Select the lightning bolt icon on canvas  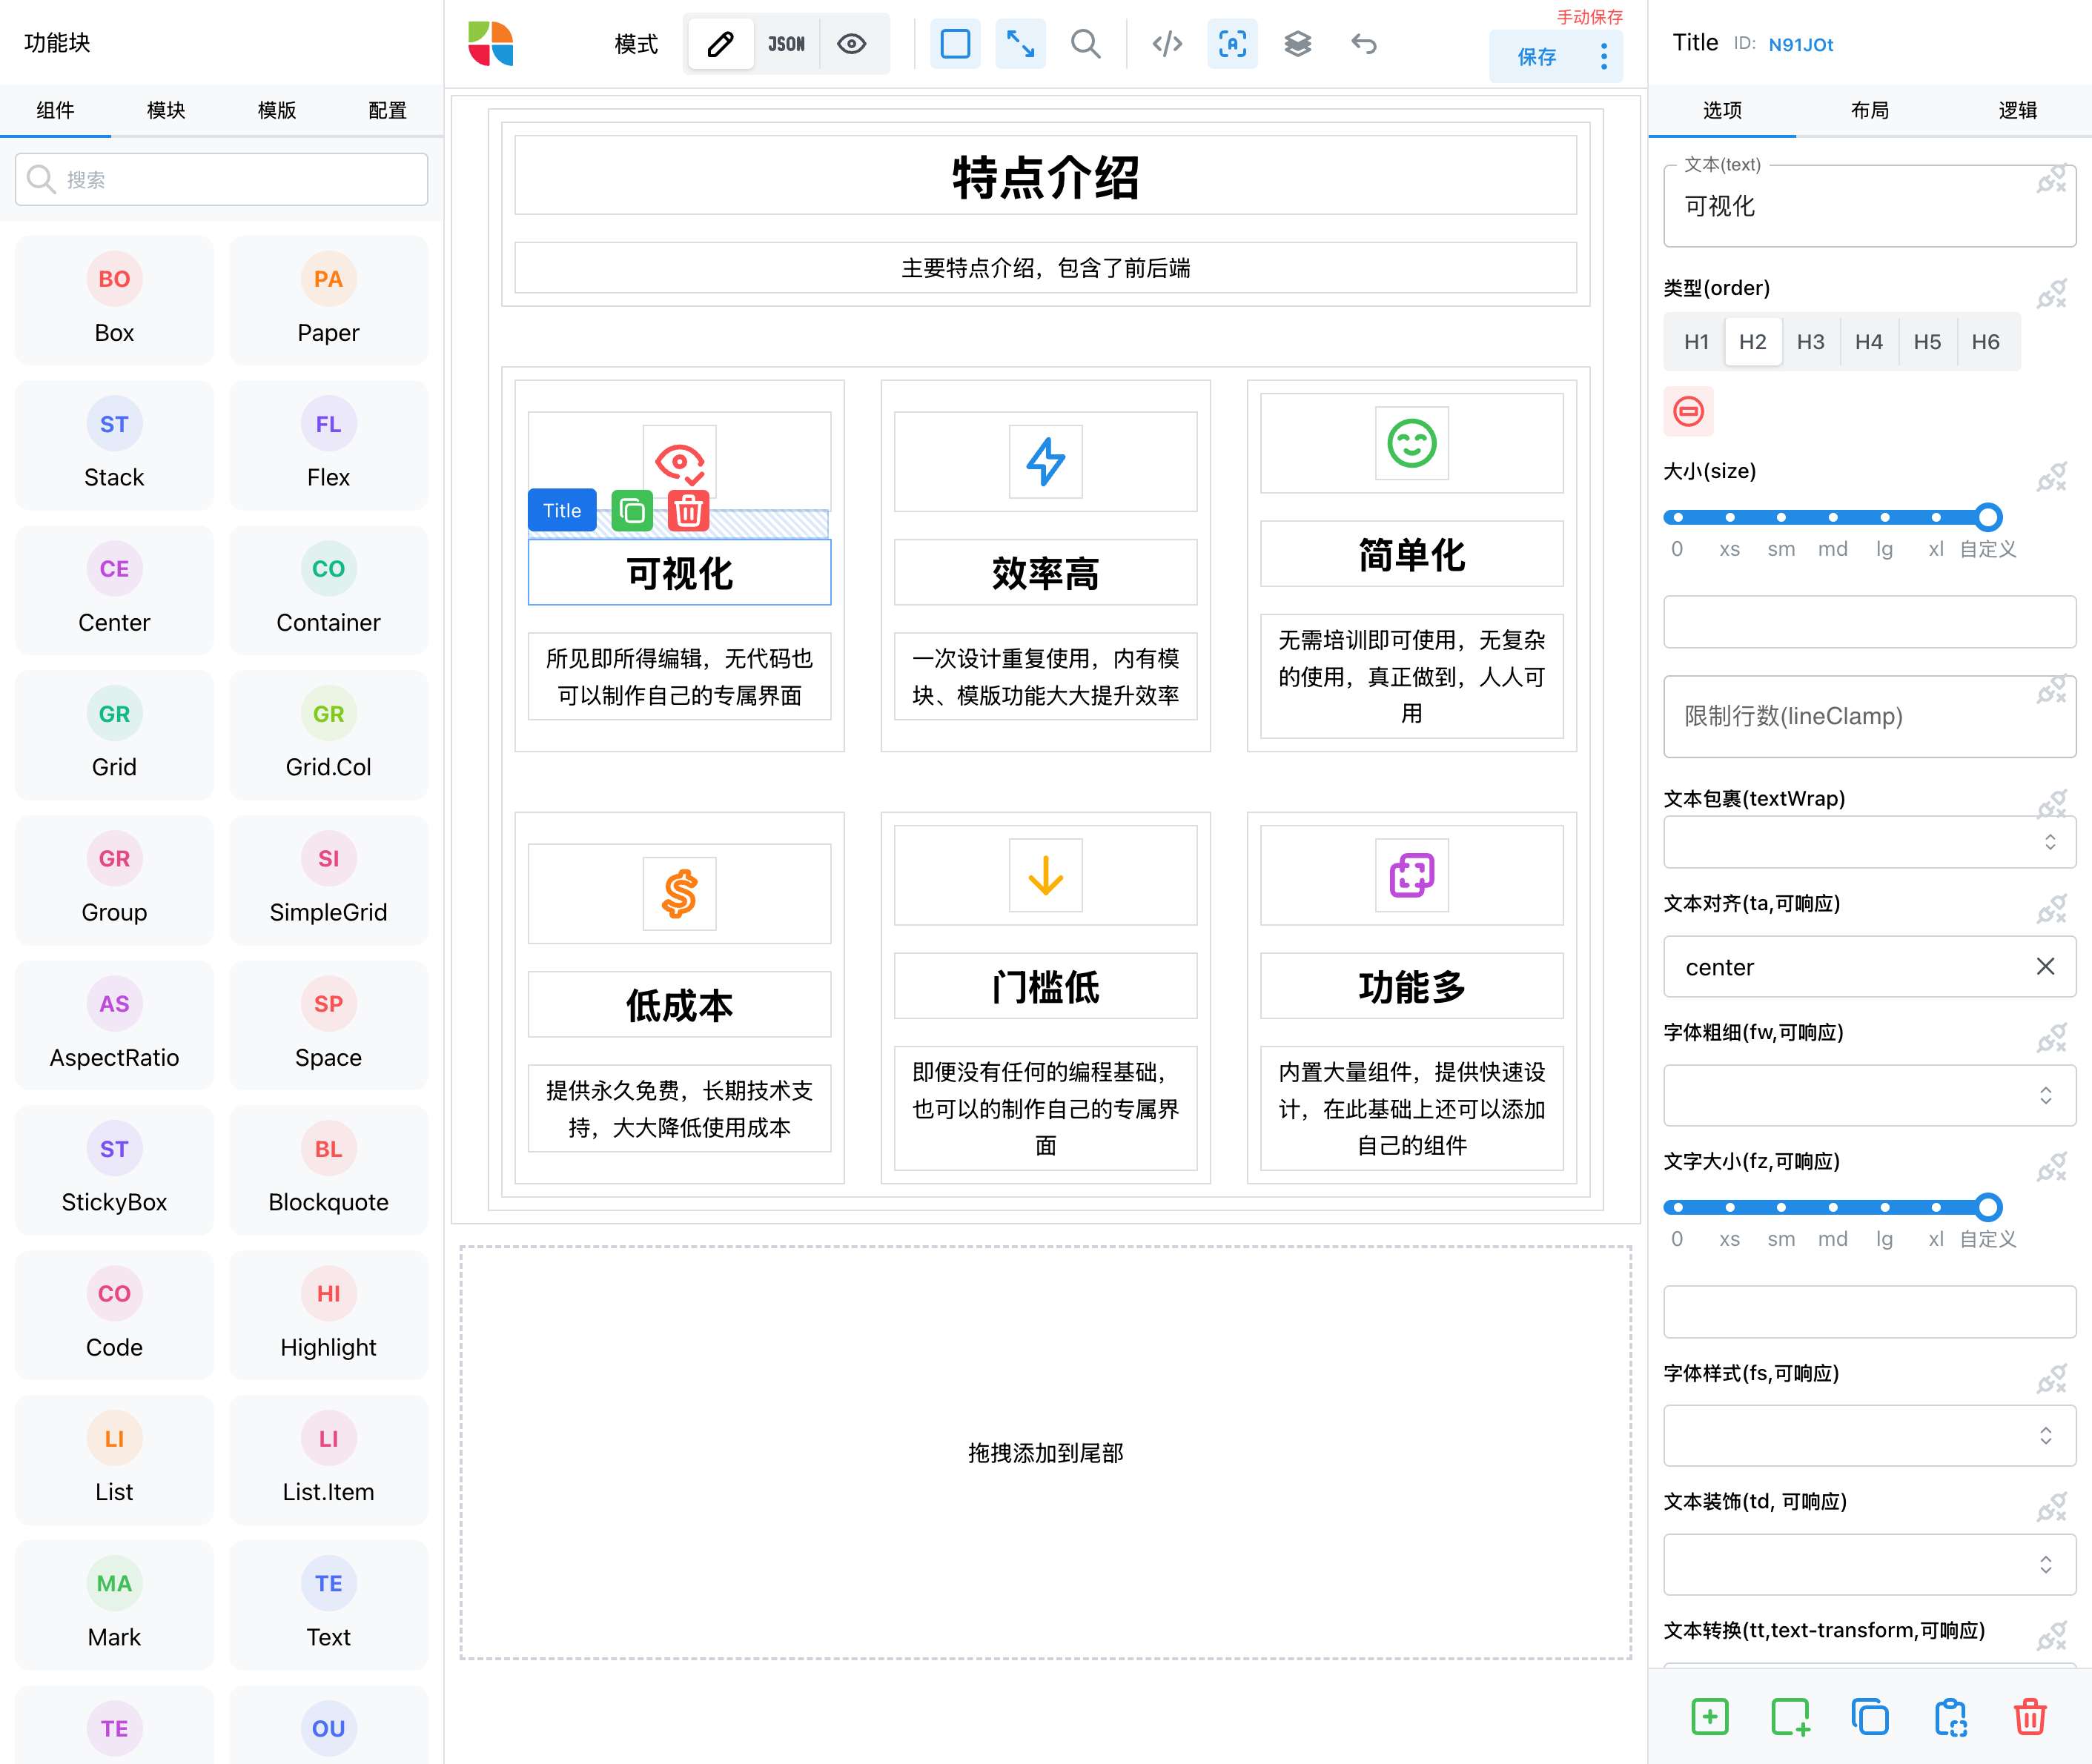[1045, 461]
